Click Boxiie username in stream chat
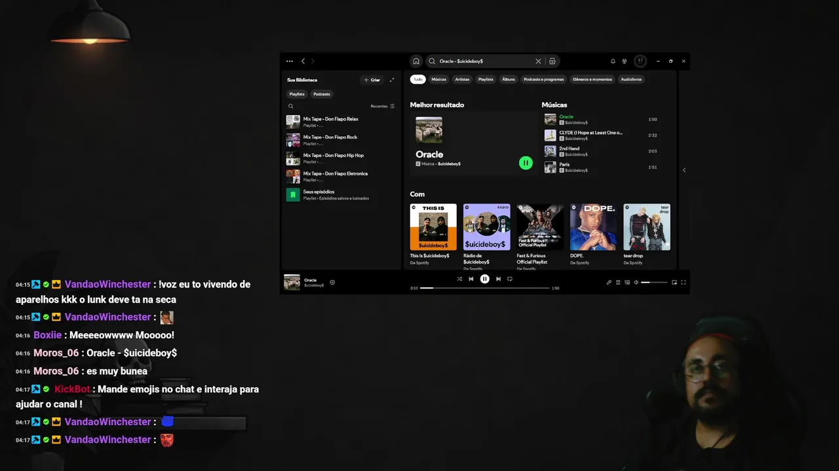The image size is (839, 471). [x=47, y=335]
